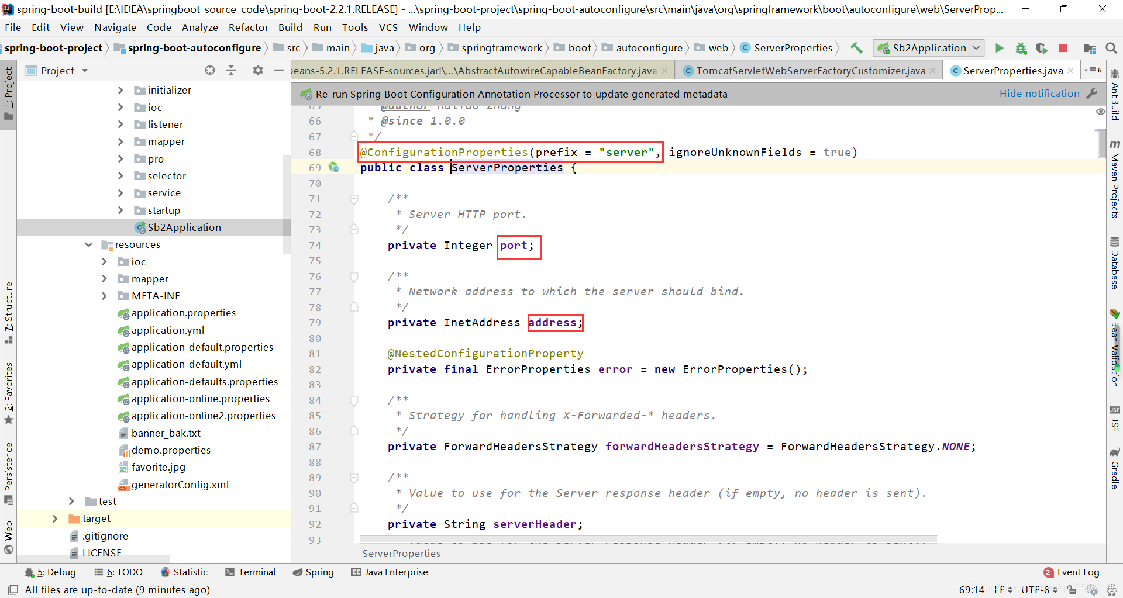1123x598 pixels.
Task: Open the Sb2Application run configuration dropdown
Action: (x=929, y=48)
